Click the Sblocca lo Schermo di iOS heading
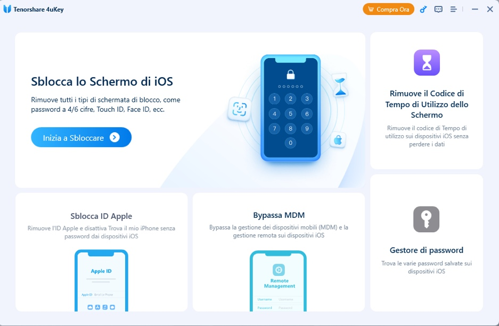The image size is (499, 326). [x=102, y=81]
